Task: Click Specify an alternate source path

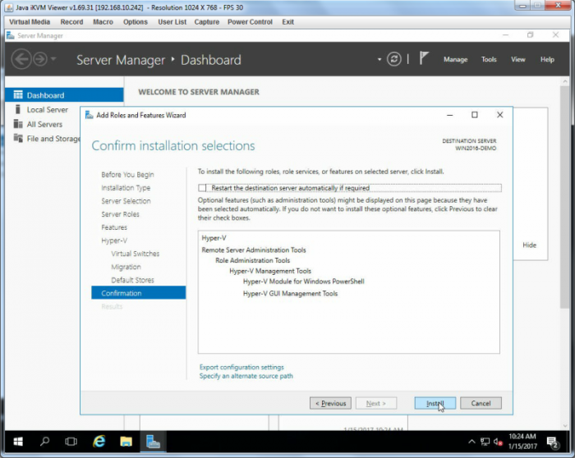Action: (246, 376)
